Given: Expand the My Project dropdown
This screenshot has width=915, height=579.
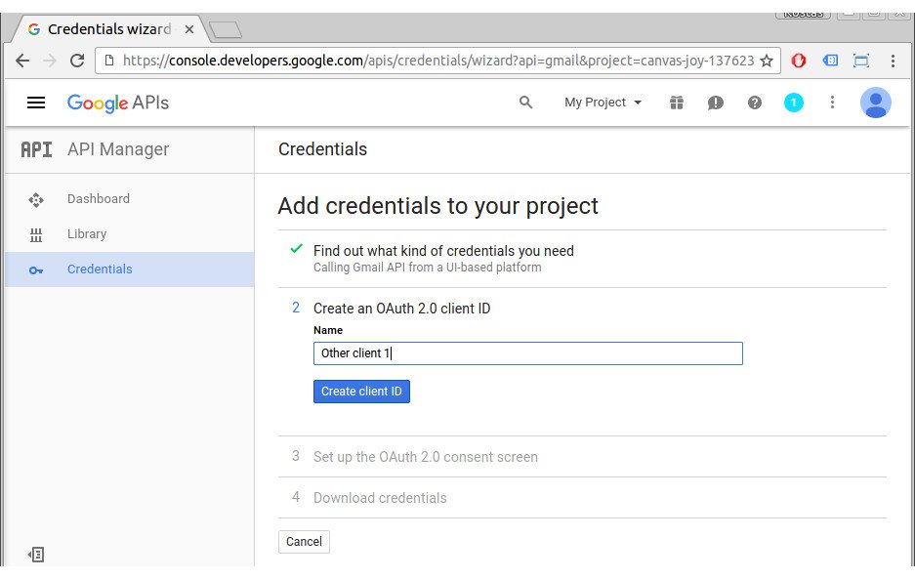Looking at the screenshot, I should click(x=603, y=103).
